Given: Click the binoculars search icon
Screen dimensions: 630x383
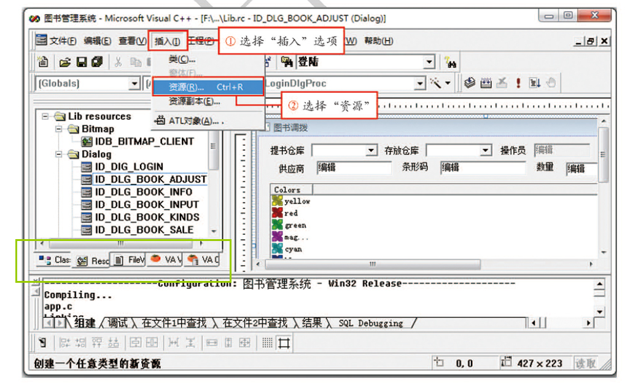Looking at the screenshot, I should click(x=450, y=62).
